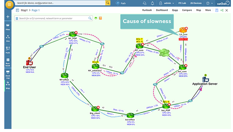
Task: Open the 26 Devices list
Action: (196, 3)
